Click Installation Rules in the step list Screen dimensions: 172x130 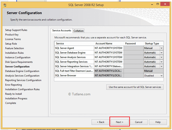(14, 53)
